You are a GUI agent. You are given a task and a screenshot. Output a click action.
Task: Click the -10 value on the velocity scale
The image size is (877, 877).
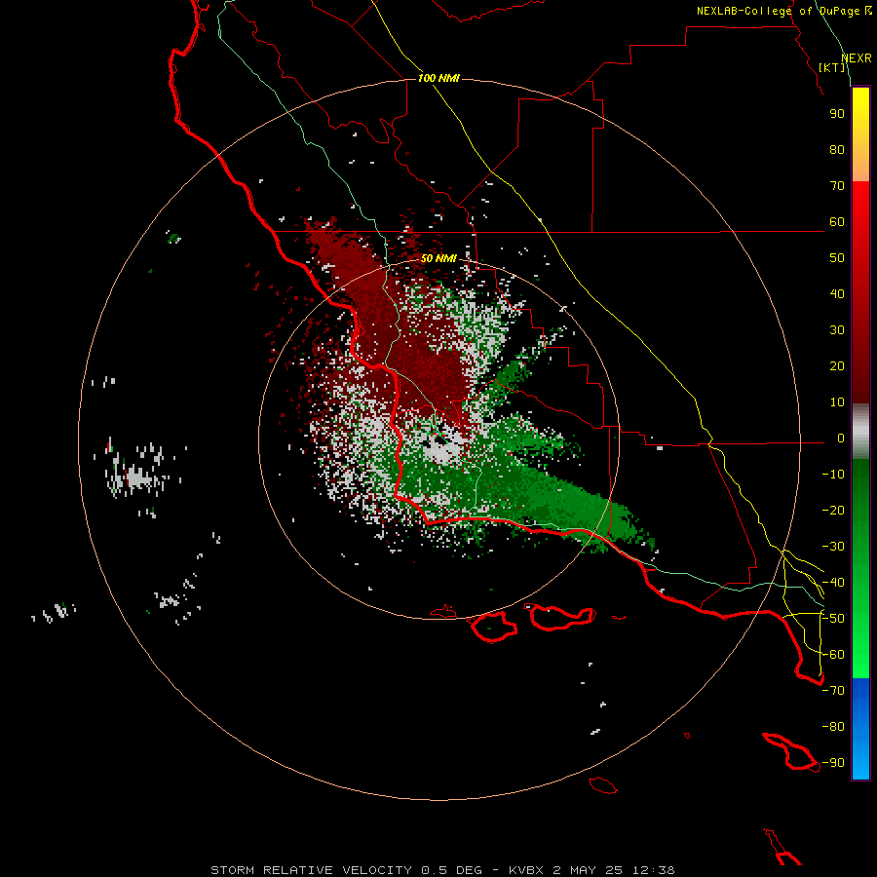(833, 475)
